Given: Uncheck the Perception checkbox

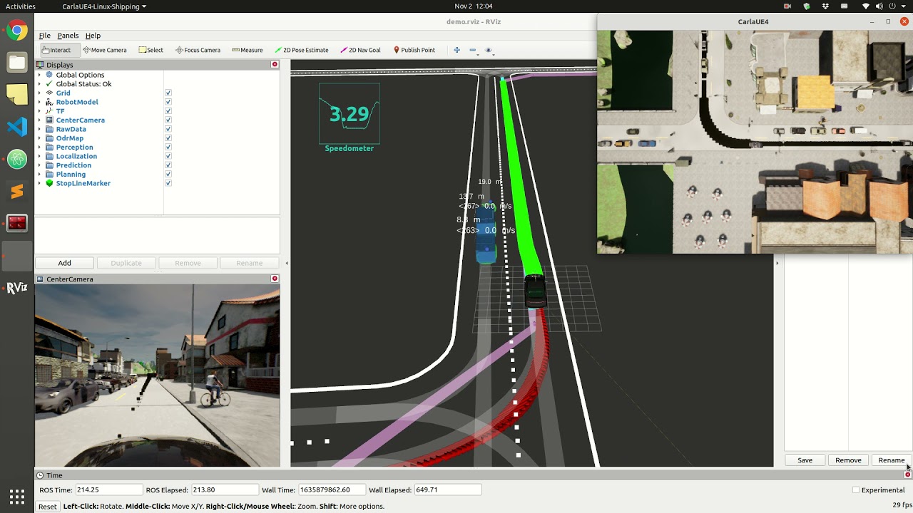Looking at the screenshot, I should coord(168,147).
